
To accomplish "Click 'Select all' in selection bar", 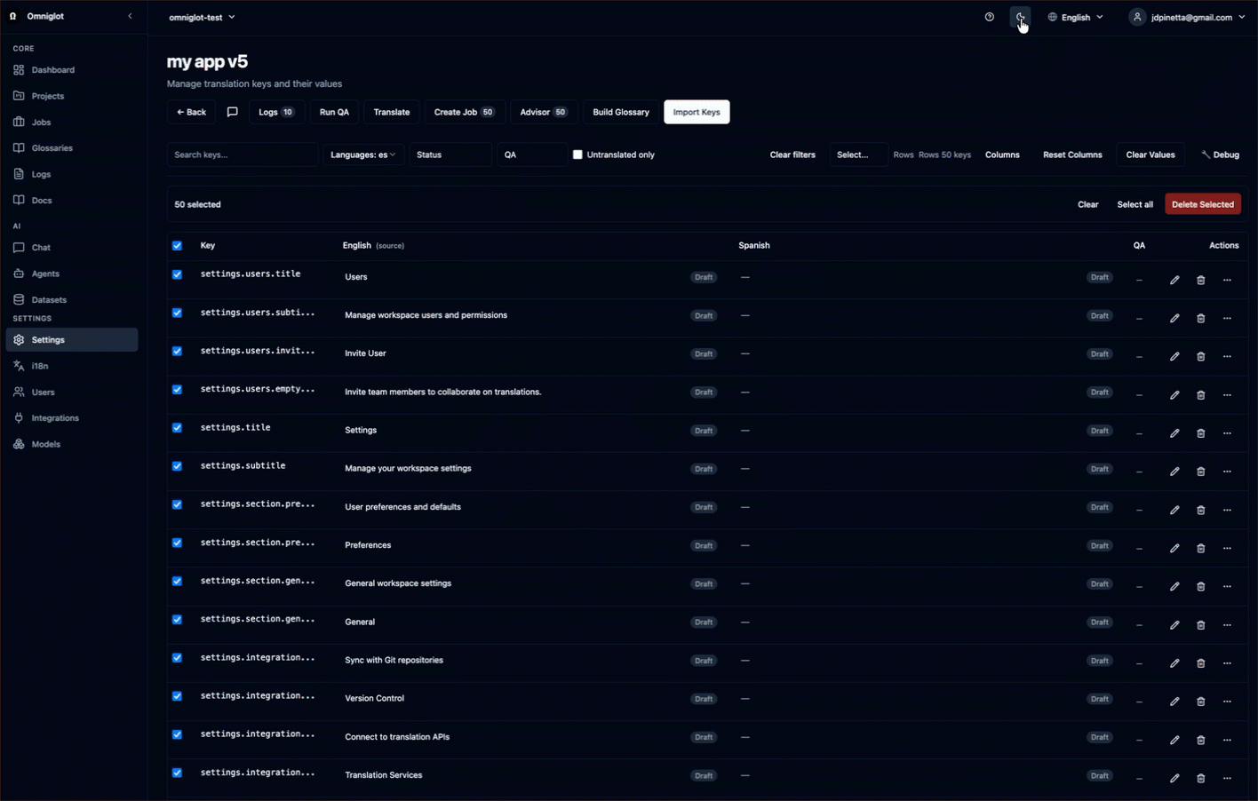I will pos(1135,204).
